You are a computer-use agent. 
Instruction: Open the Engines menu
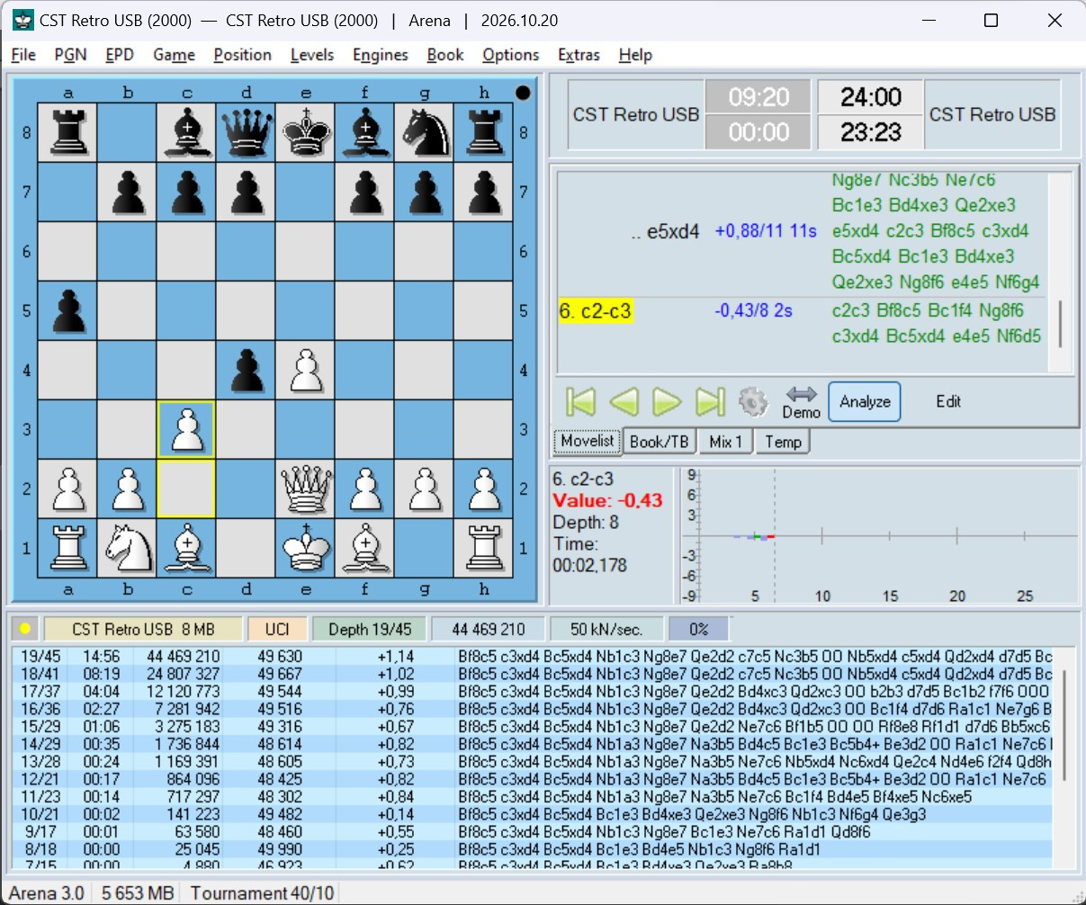click(380, 55)
